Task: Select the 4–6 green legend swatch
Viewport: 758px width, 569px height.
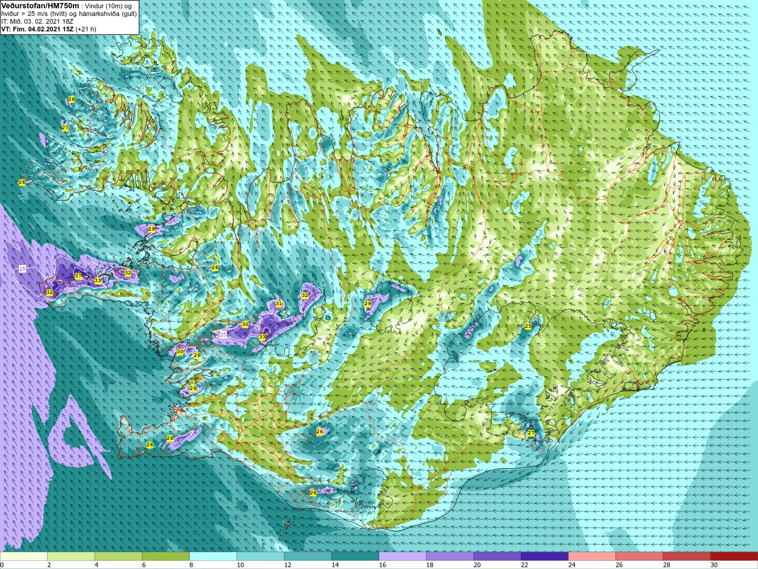Action: 118,557
